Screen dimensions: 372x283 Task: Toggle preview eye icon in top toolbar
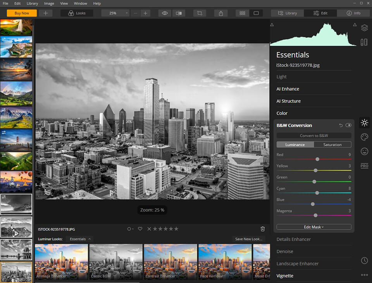point(165,13)
